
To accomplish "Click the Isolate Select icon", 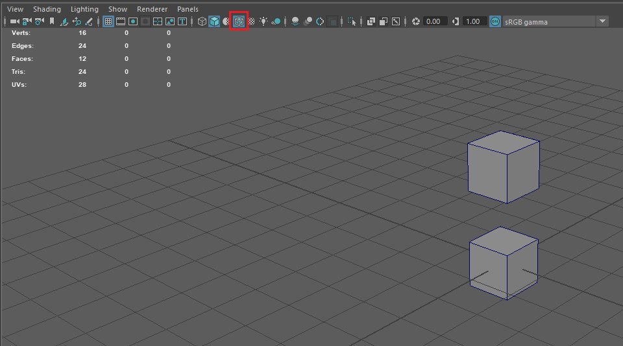I will [x=352, y=21].
